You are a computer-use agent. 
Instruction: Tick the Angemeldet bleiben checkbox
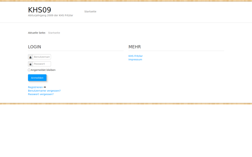coord(29,70)
